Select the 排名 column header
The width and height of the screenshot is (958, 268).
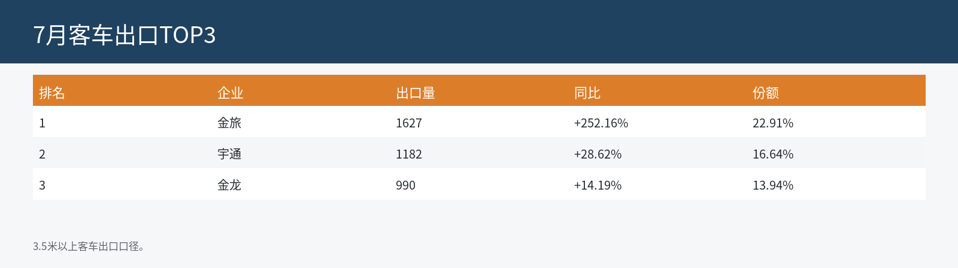(x=52, y=93)
